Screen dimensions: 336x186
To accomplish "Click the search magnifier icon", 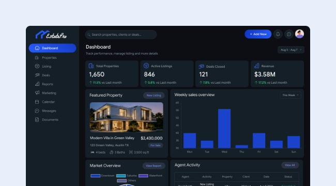I will 89,35.
